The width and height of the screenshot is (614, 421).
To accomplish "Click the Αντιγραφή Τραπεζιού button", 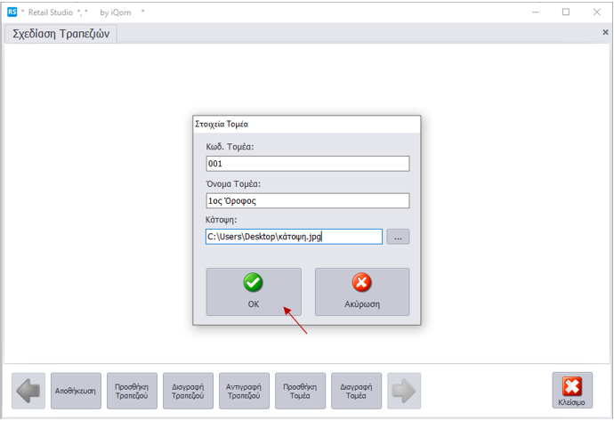I will [x=244, y=391].
